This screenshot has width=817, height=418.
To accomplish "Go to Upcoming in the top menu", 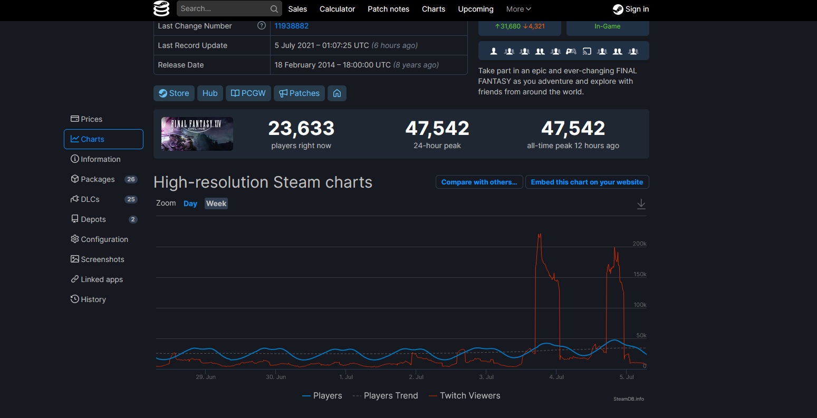I will click(x=476, y=9).
